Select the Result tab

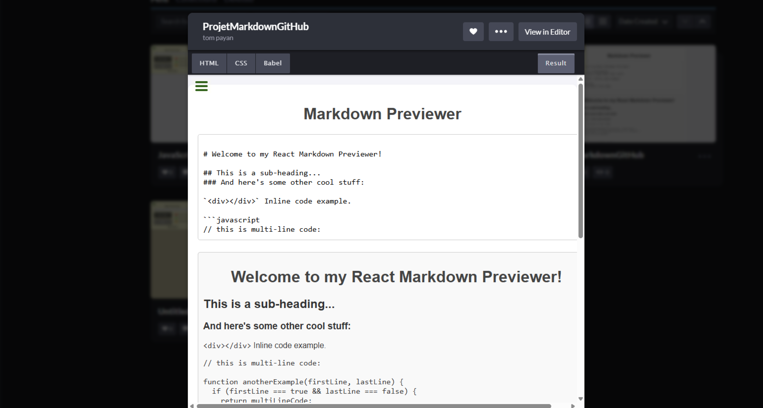(556, 63)
